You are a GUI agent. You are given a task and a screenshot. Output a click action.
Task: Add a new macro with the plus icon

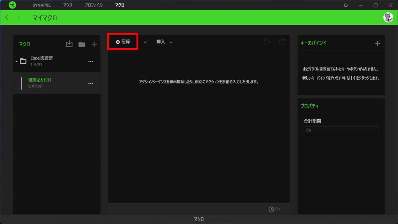coord(94,44)
